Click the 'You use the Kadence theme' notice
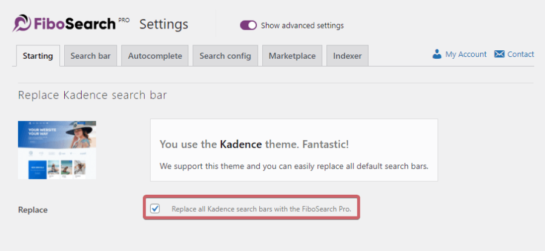The width and height of the screenshot is (545, 251). coord(294,150)
